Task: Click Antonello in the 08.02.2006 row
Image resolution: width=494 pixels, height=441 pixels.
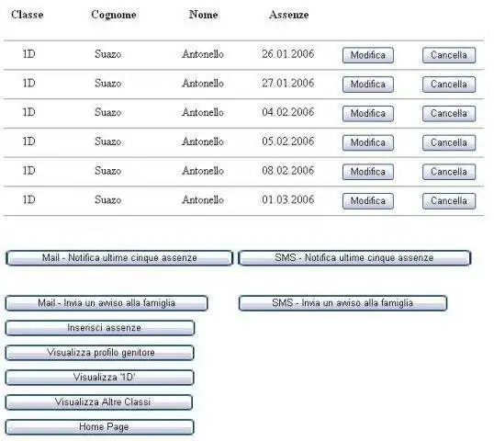Action: [203, 171]
